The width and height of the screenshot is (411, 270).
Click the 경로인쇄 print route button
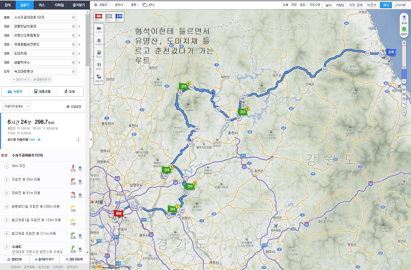pyautogui.click(x=15, y=259)
